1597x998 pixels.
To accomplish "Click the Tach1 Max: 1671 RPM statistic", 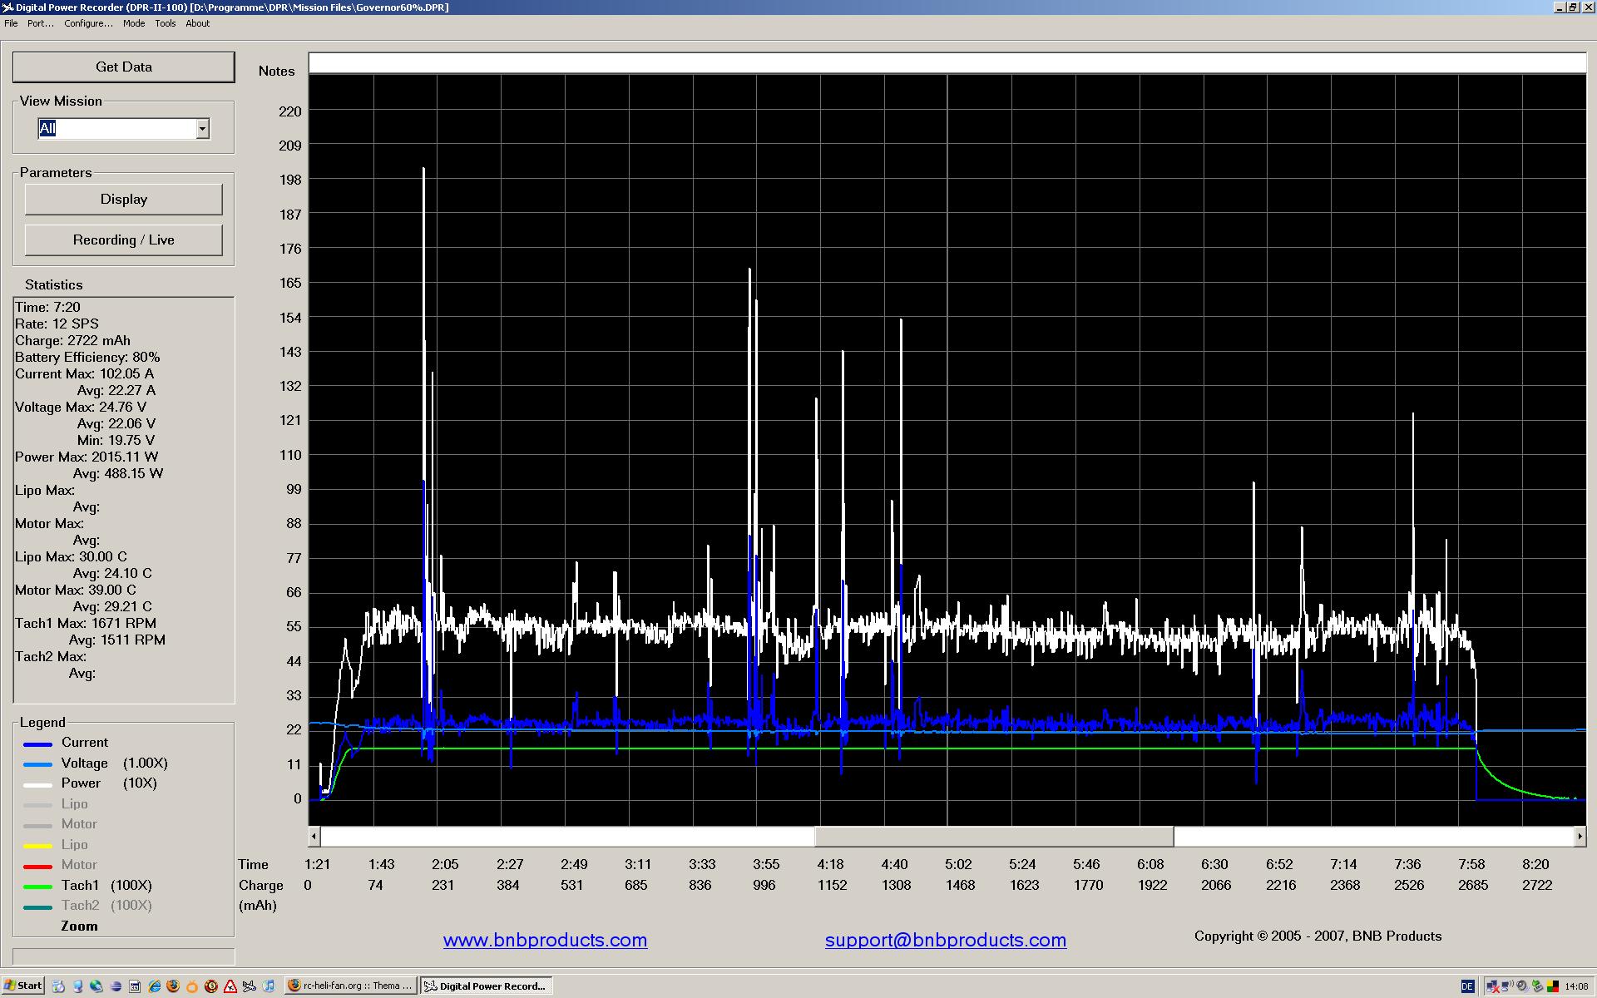I will (x=86, y=623).
